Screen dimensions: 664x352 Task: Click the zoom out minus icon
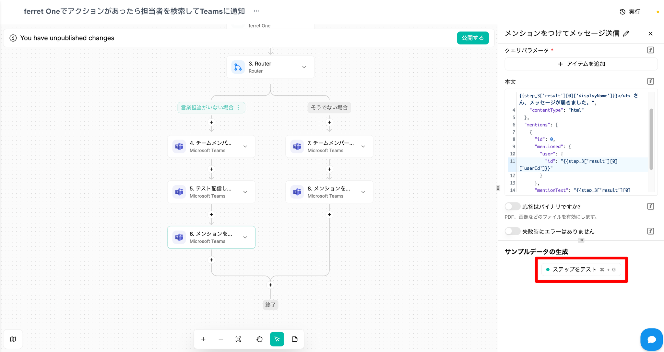pos(221,339)
